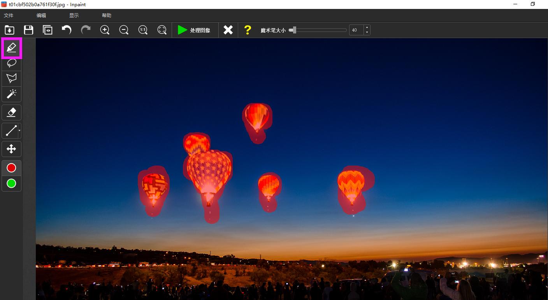Choose the green donor marker color
548x300 pixels.
click(11, 183)
